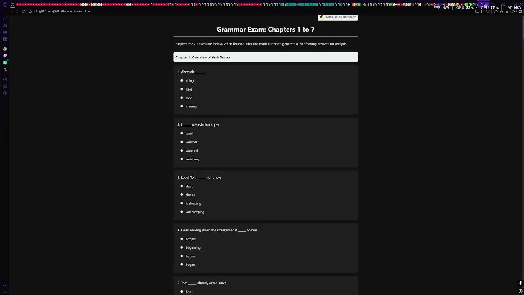Click the "Complete the 70 questions below" instructions
Viewport: 524px width, 295px height.
tap(260, 44)
